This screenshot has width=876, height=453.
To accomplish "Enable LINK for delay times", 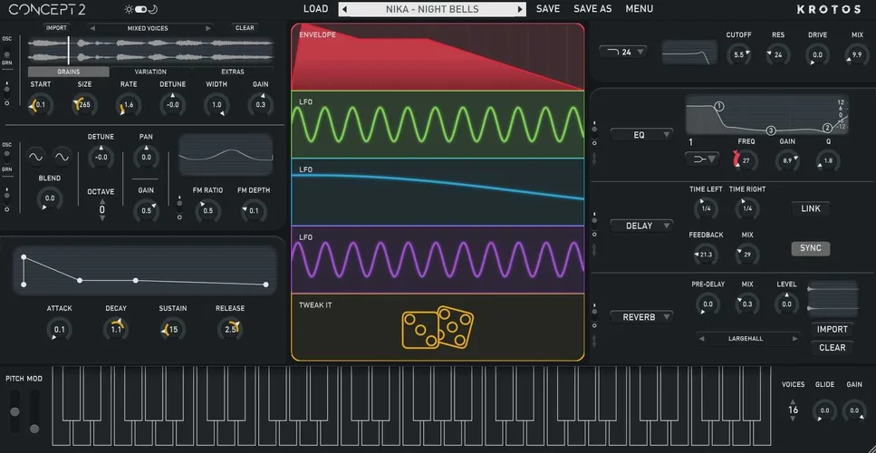I will [810, 208].
